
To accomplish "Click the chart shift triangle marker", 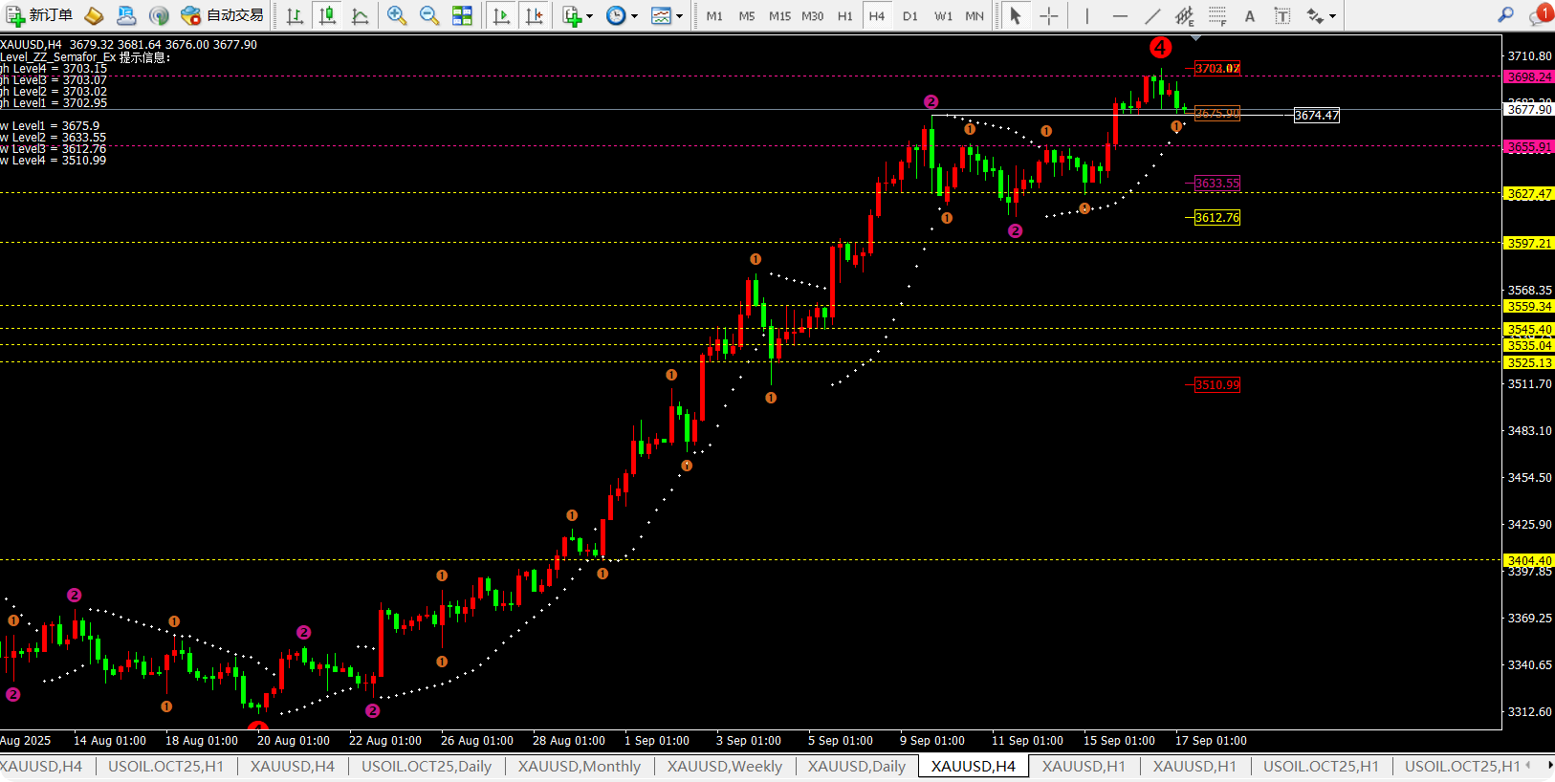I will click(1195, 38).
